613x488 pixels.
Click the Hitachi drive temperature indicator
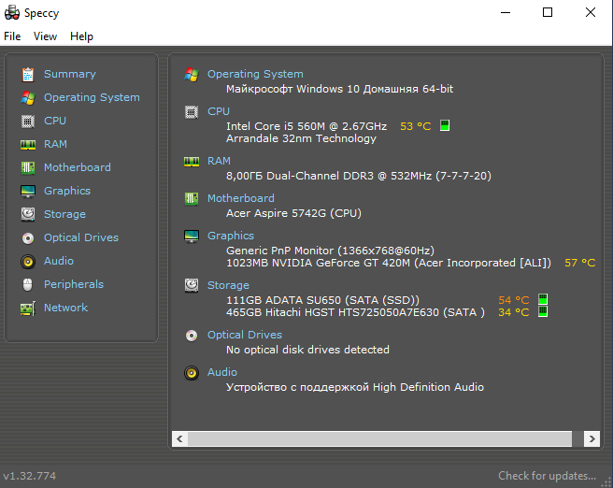(x=543, y=311)
